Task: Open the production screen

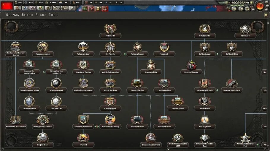Action: coord(56,8)
